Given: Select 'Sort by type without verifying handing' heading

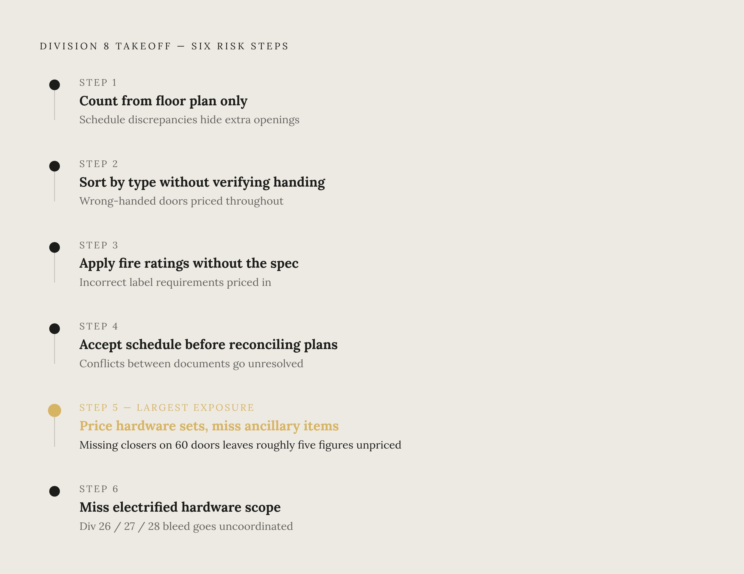Looking at the screenshot, I should point(202,182).
